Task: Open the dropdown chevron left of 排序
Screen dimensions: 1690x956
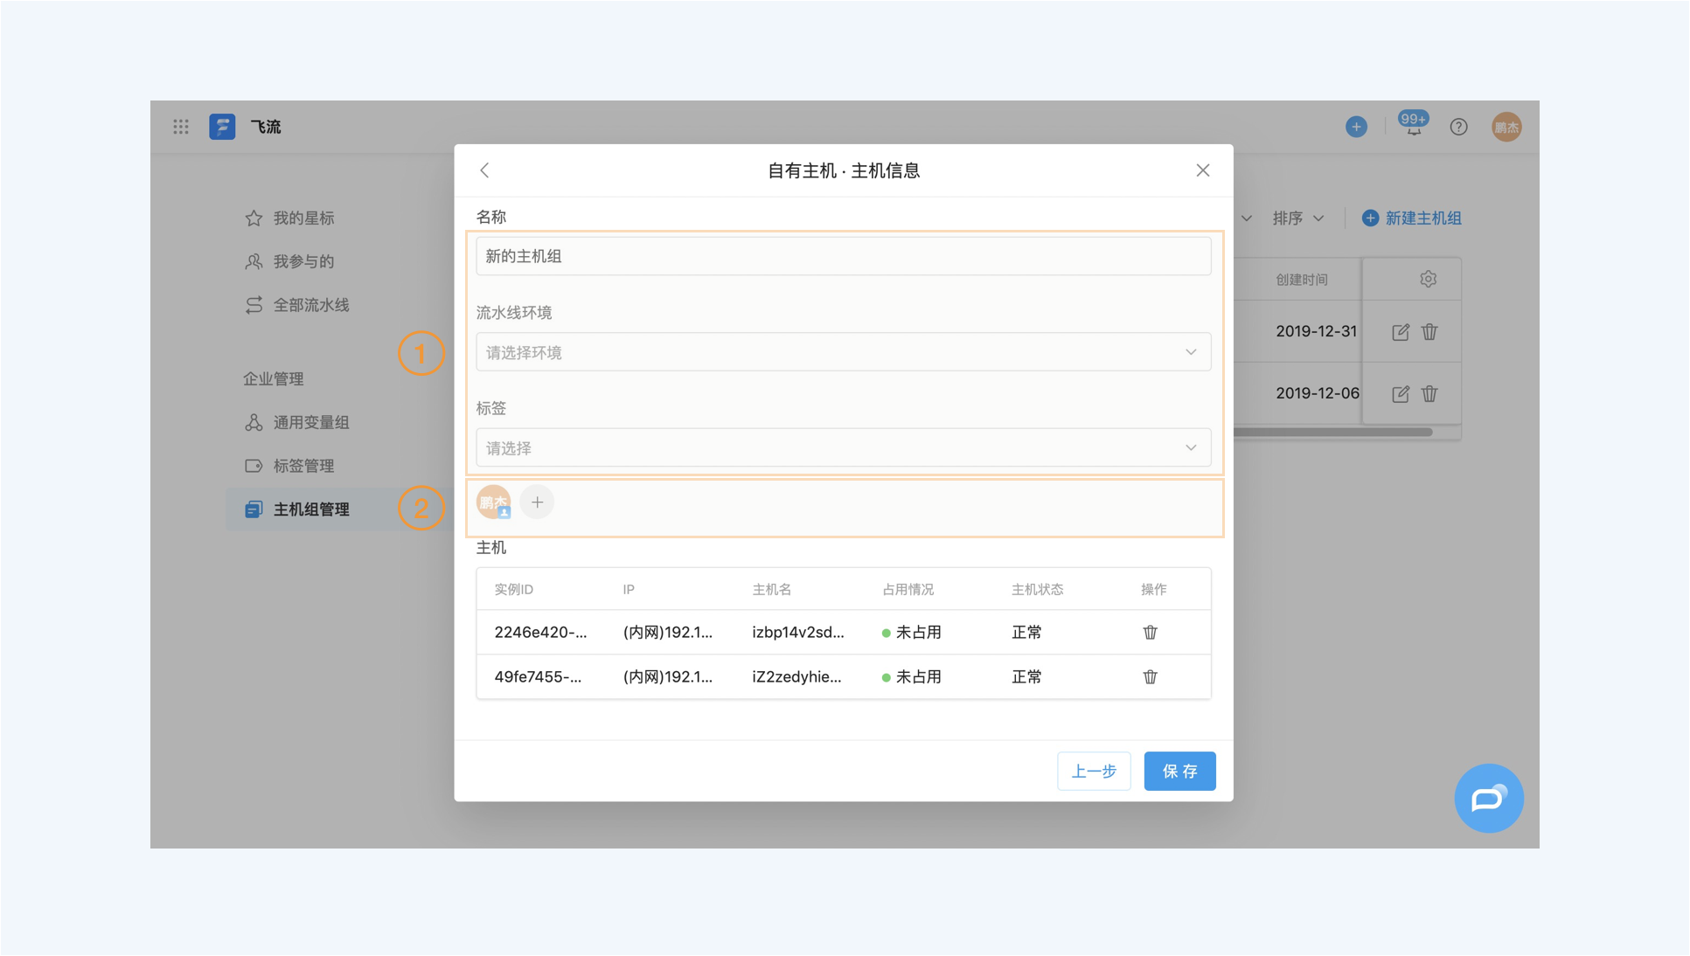Action: tap(1246, 218)
